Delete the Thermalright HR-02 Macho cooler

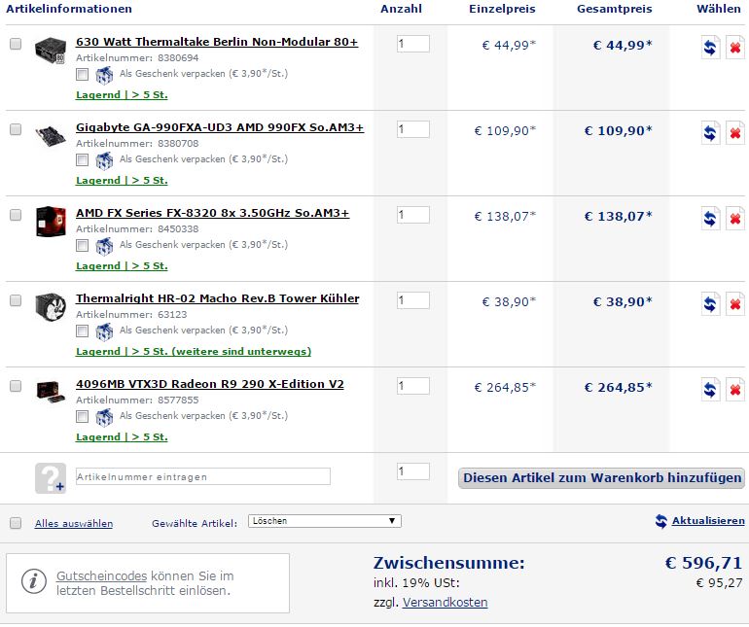734,303
